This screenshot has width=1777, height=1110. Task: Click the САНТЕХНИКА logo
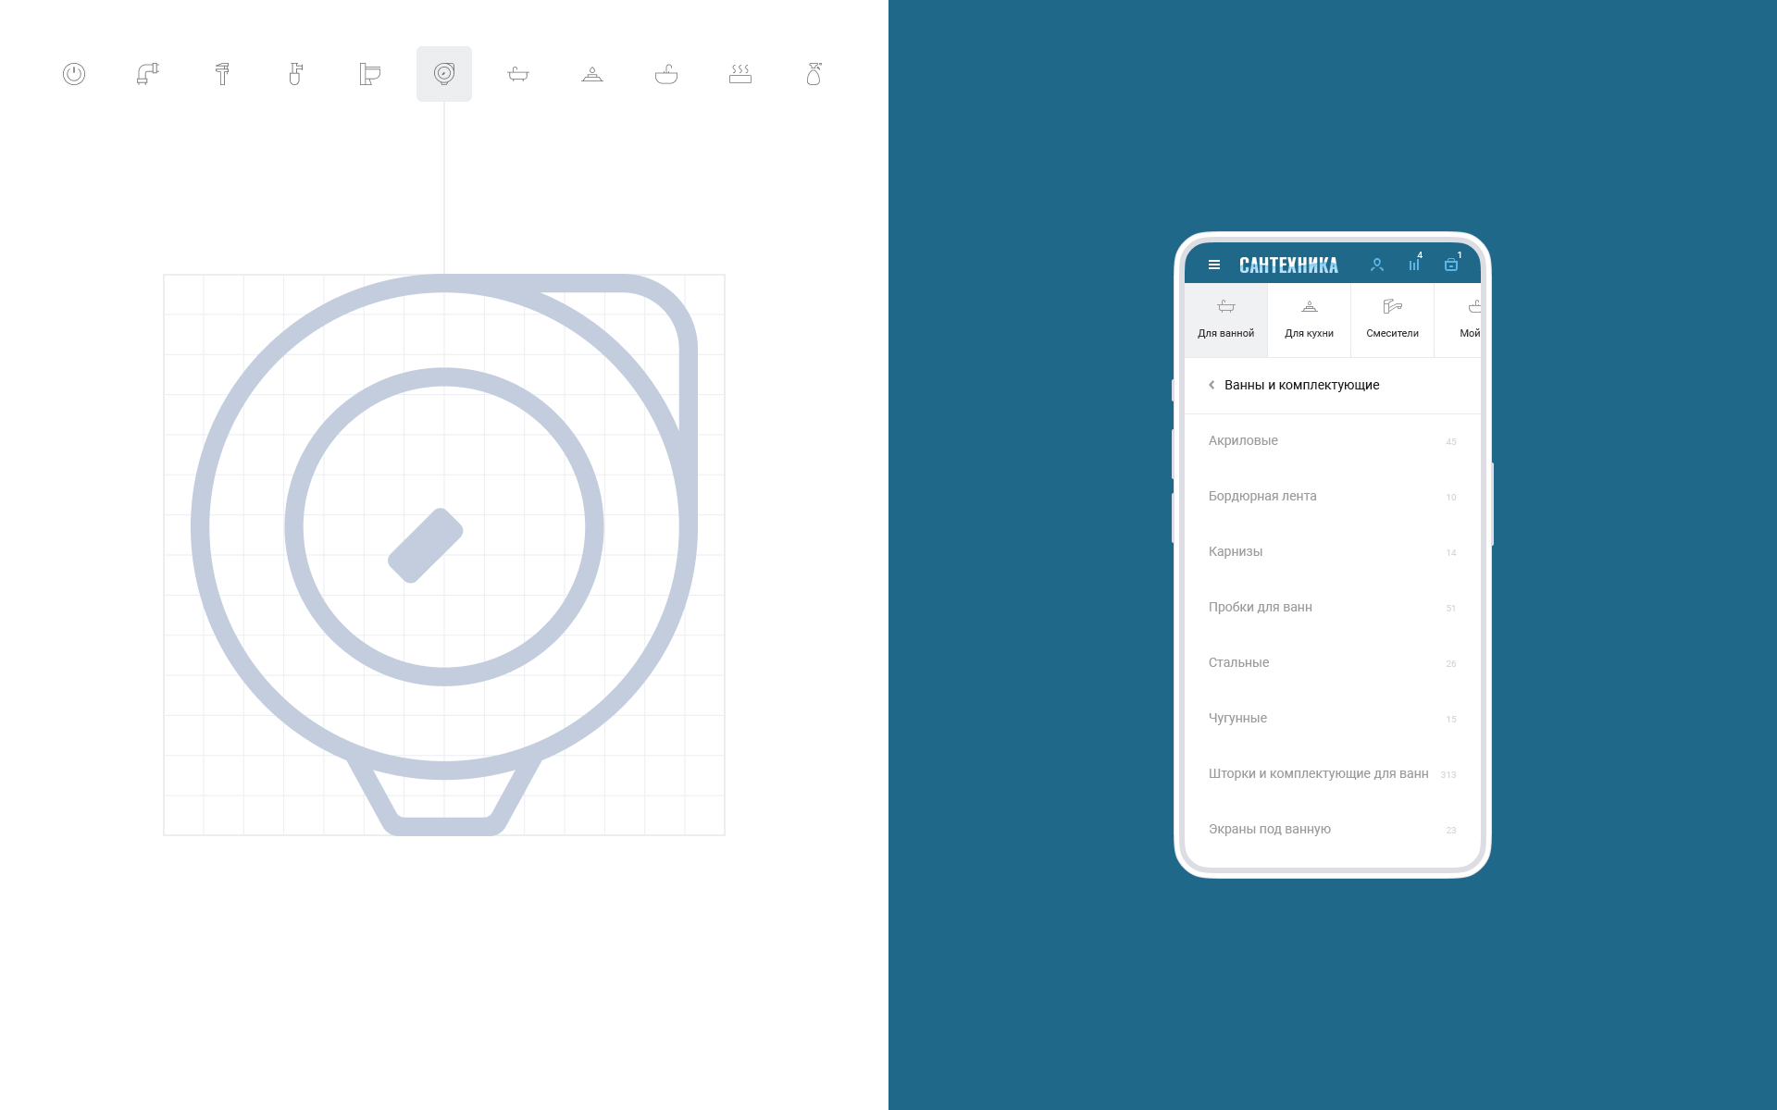1288,265
